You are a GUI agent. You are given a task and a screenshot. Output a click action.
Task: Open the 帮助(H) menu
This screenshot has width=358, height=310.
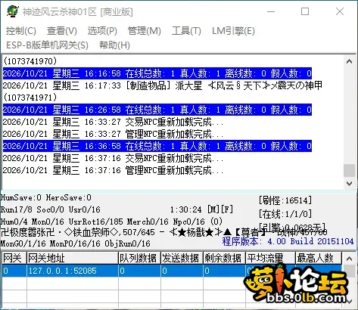(114, 45)
